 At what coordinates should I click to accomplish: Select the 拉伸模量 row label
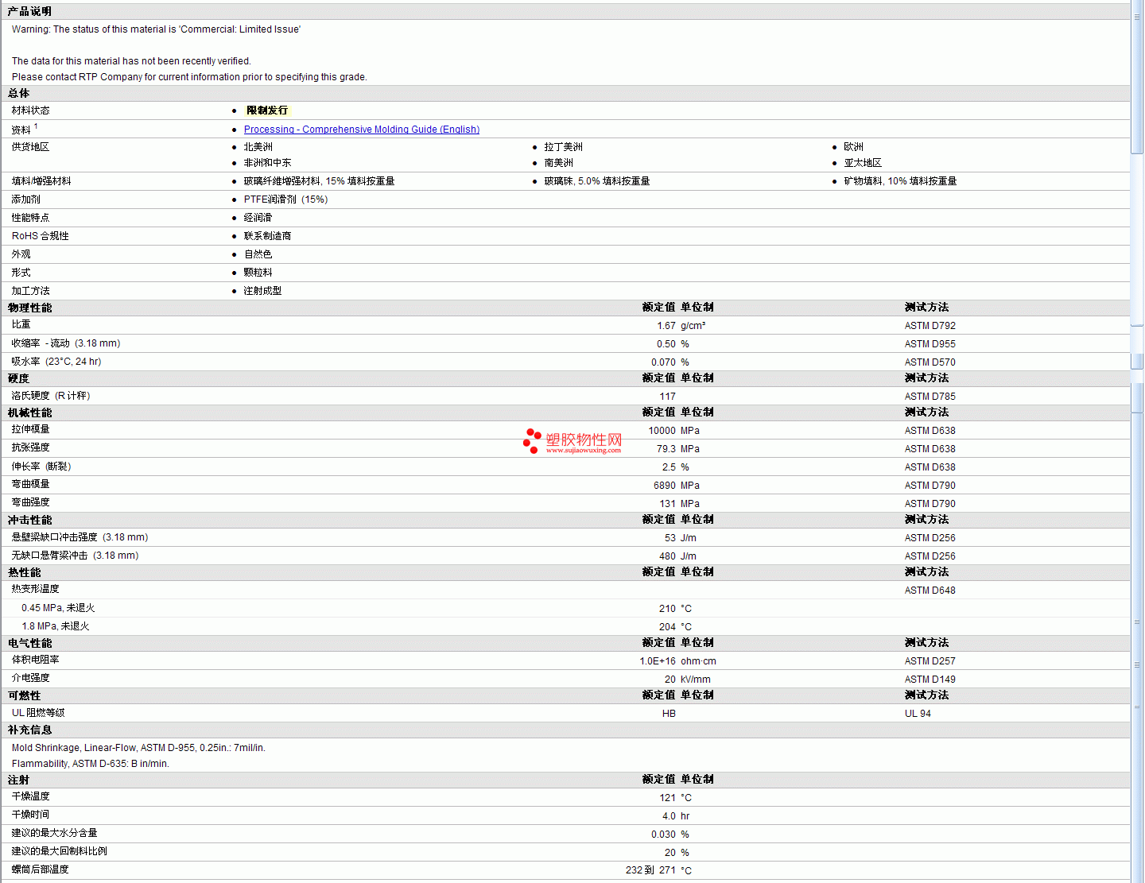[30, 429]
